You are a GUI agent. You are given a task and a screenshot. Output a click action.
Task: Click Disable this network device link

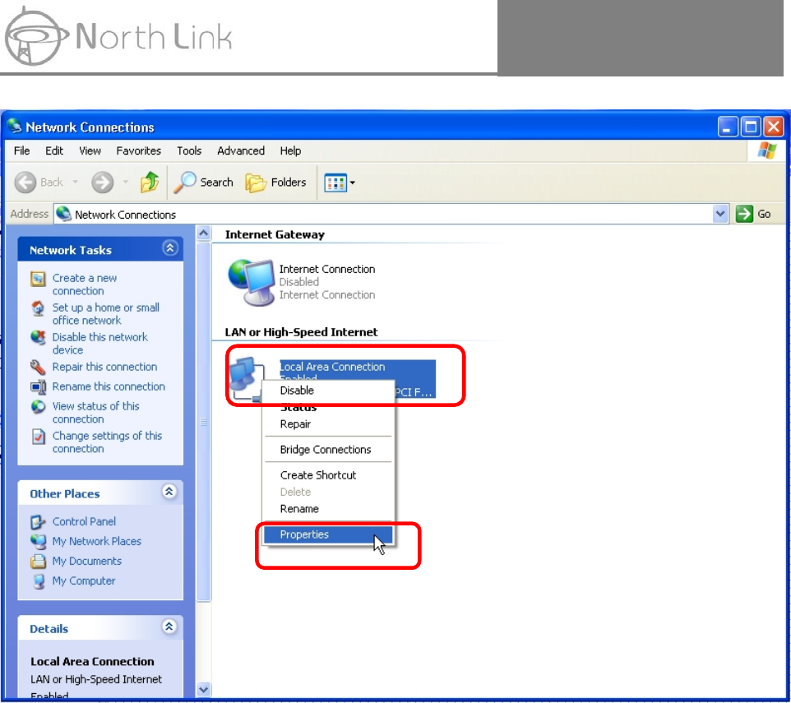tap(99, 344)
